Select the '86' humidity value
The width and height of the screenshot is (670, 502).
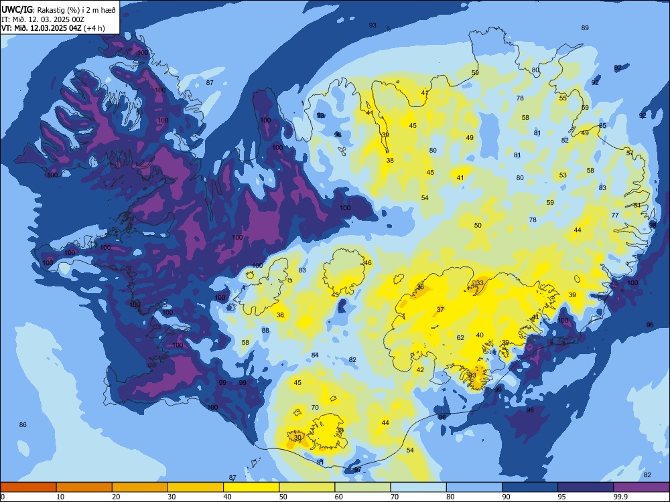23,425
